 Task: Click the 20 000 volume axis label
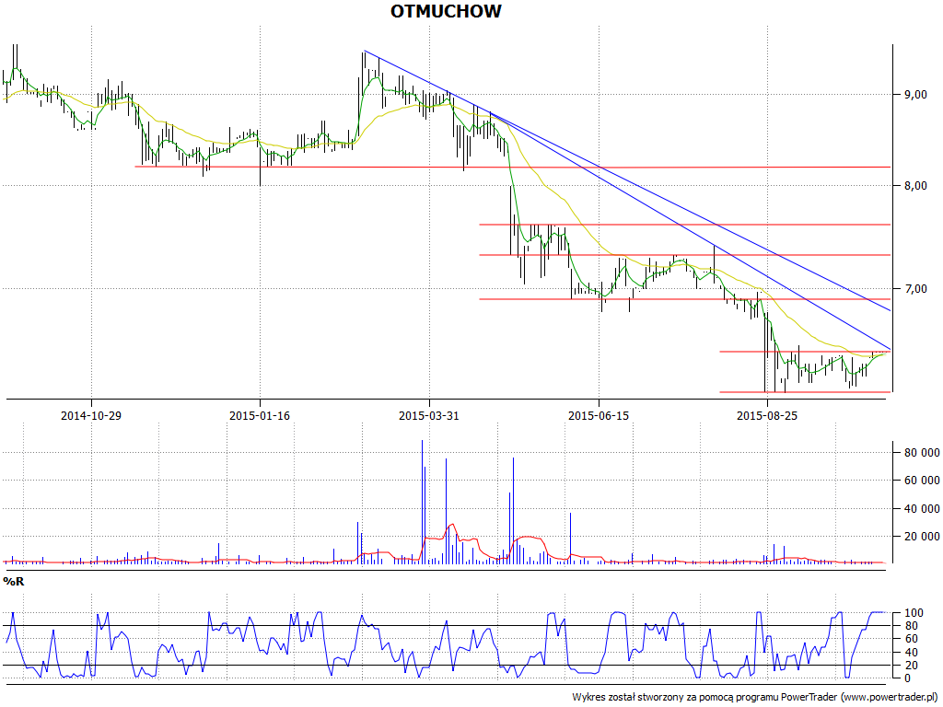click(x=920, y=537)
